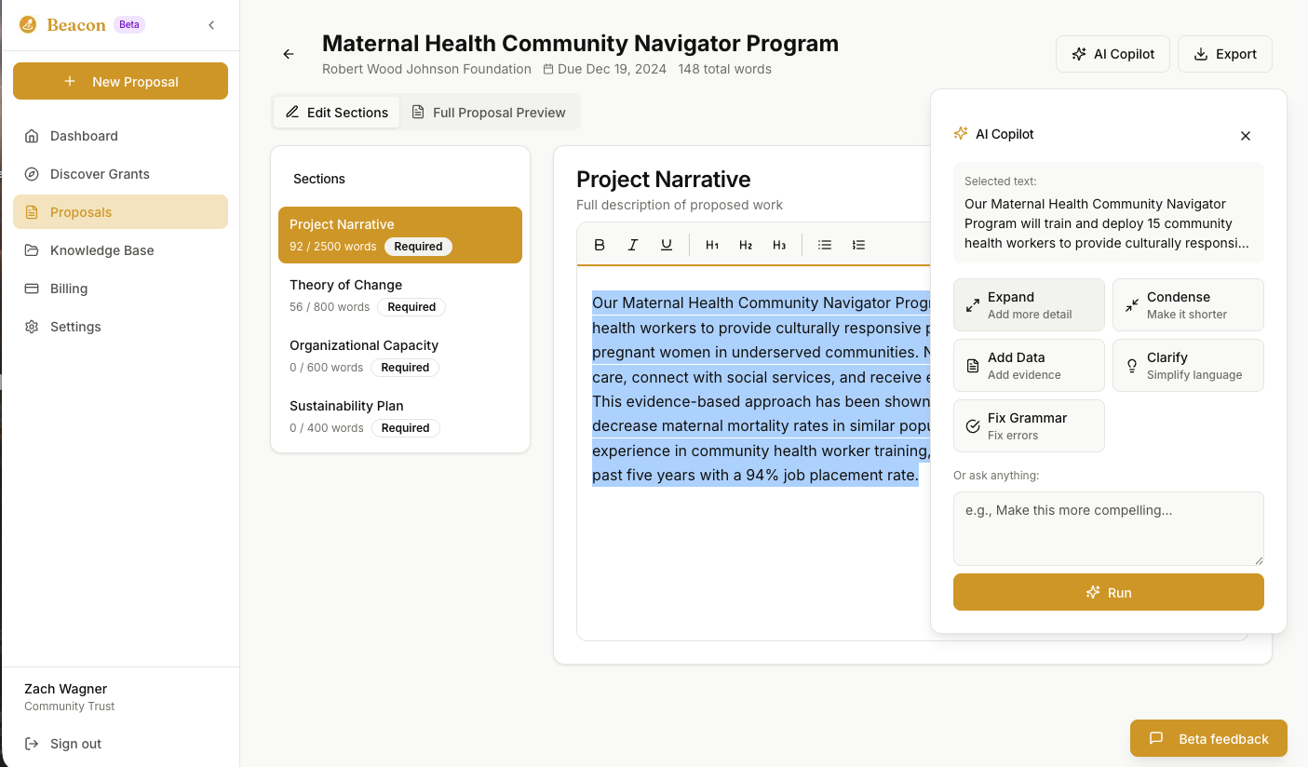1308x767 pixels.
Task: Select the Edit Sections tab
Action: click(337, 113)
